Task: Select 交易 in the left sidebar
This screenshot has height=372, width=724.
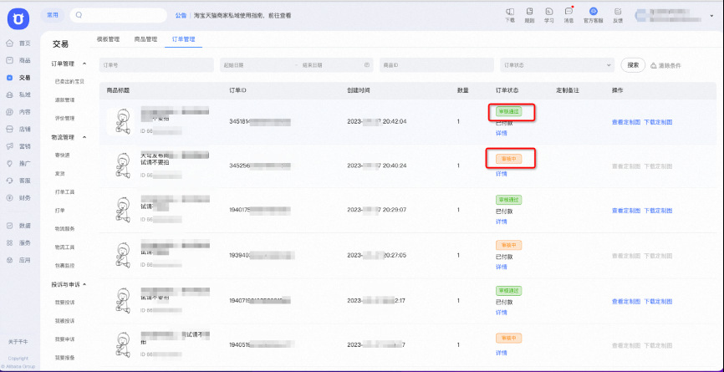Action: coord(19,78)
